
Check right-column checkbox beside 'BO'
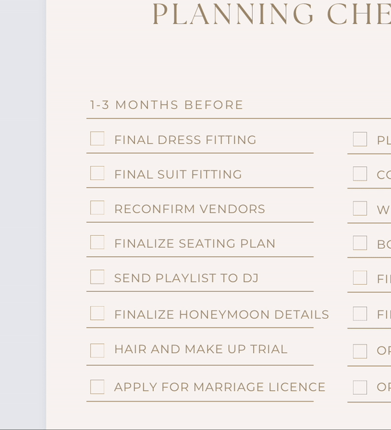tap(360, 243)
